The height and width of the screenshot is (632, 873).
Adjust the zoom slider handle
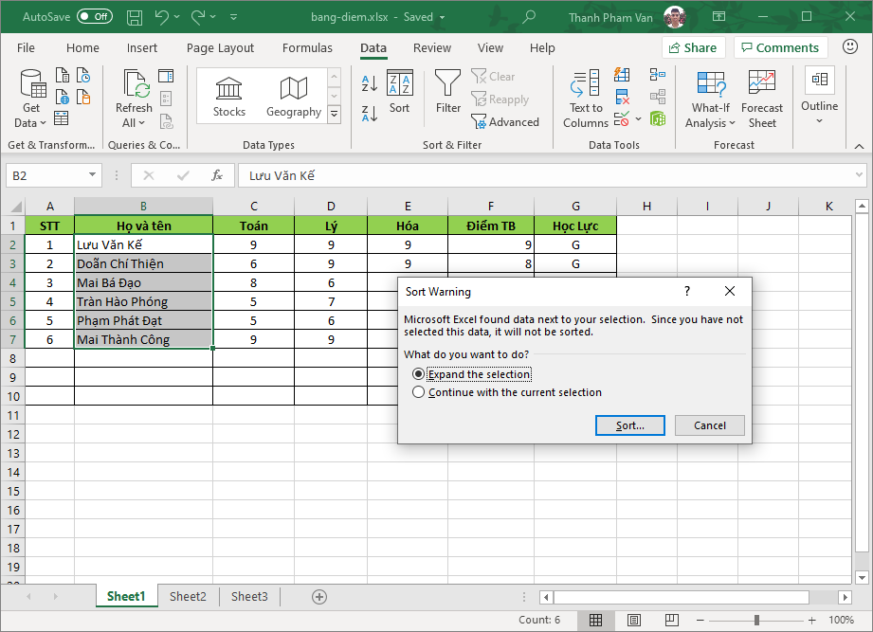[x=756, y=620]
